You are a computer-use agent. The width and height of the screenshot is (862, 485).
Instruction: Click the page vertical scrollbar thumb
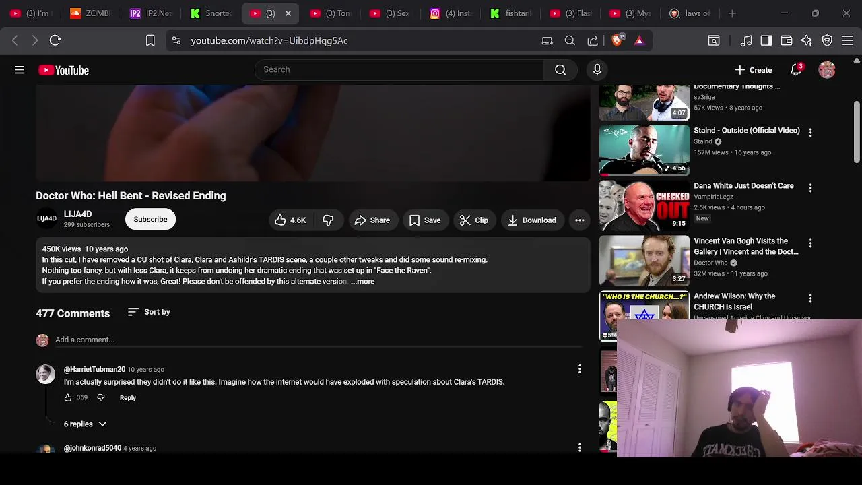pyautogui.click(x=857, y=132)
